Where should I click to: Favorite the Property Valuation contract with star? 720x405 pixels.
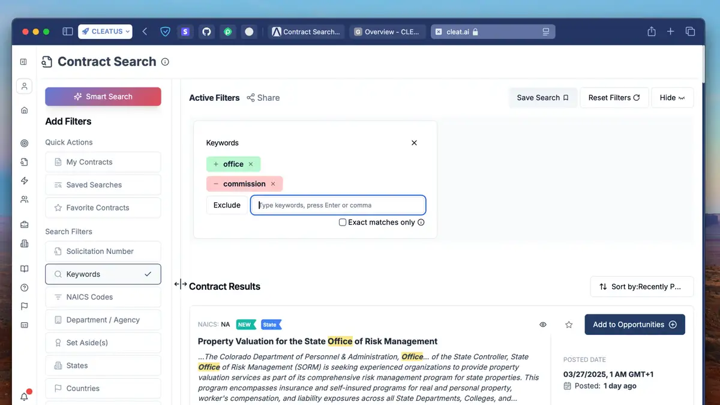point(569,325)
